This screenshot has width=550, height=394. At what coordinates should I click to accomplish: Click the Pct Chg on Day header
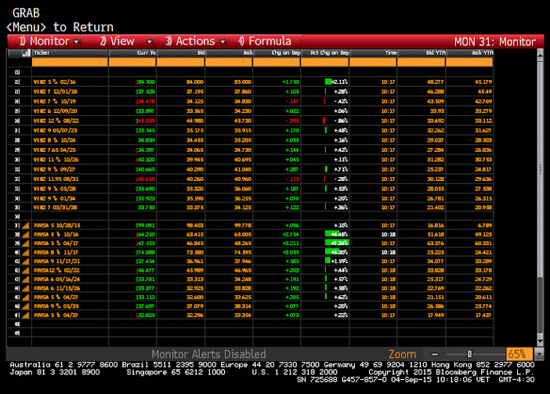click(x=325, y=53)
